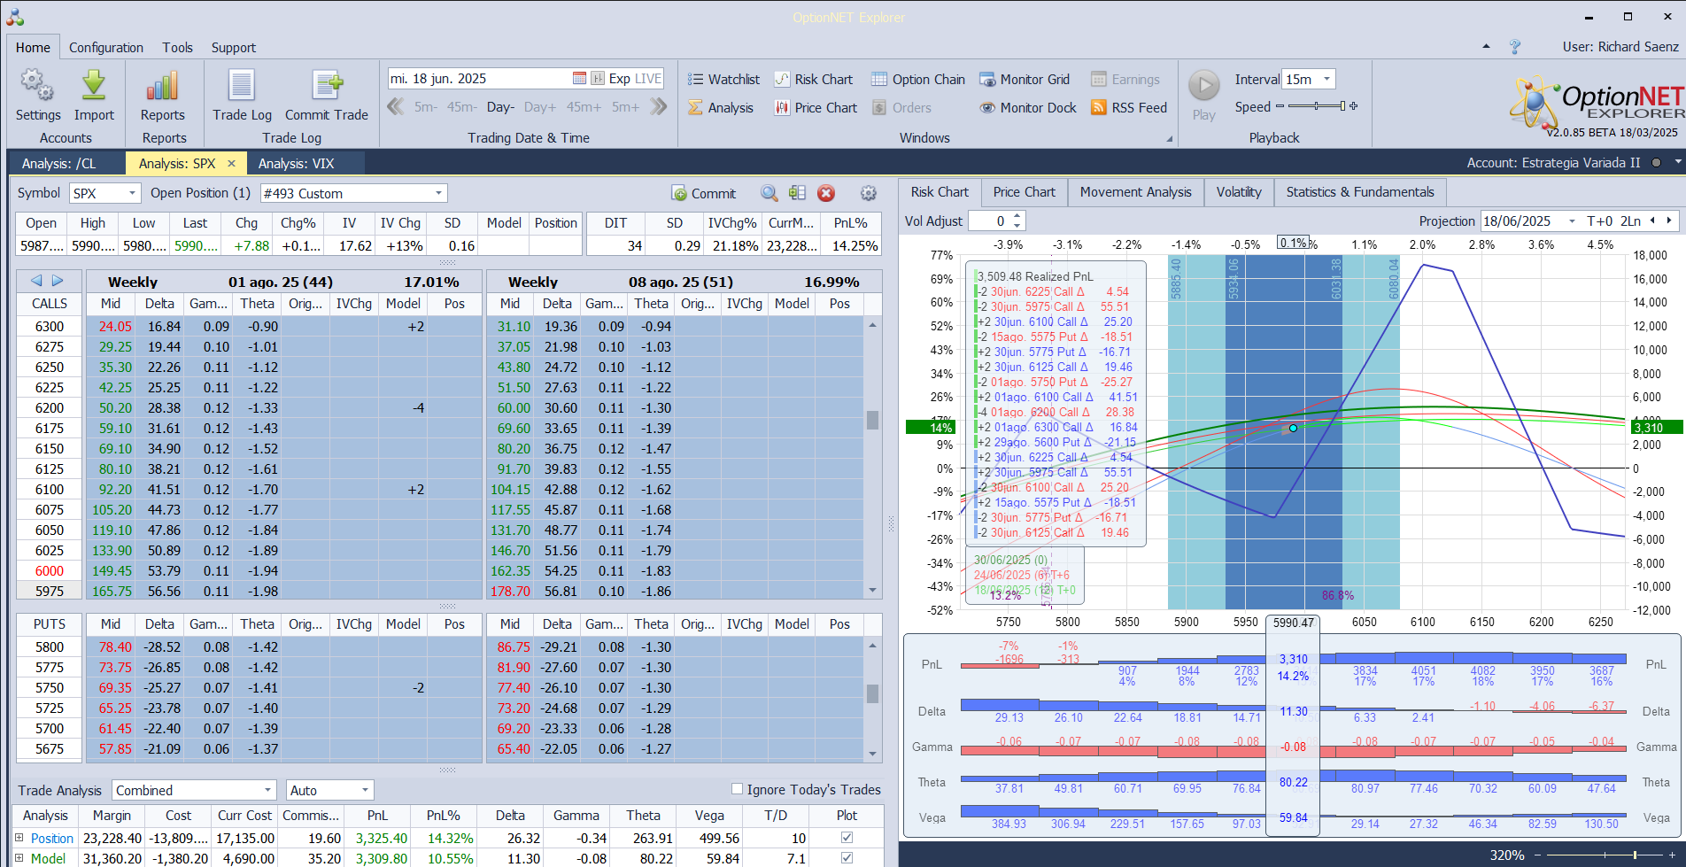
Task: Open the Auto dropdown
Action: 365,790
